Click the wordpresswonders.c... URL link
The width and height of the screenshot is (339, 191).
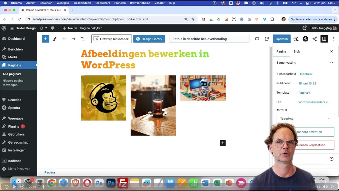[x=314, y=102]
